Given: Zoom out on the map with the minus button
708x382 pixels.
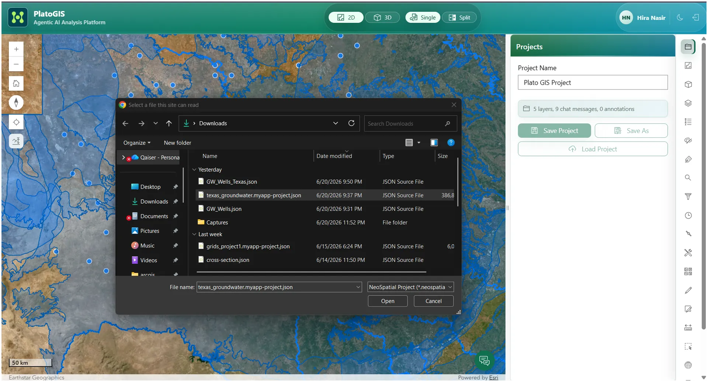Looking at the screenshot, I should click(16, 64).
